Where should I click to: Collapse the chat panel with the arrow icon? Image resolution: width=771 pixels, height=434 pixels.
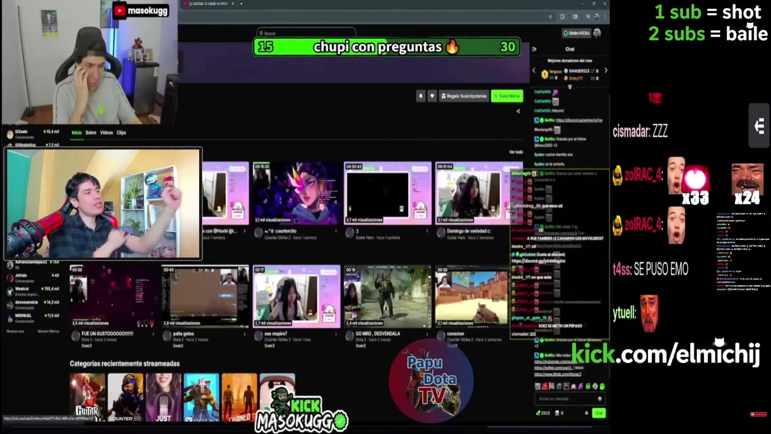(x=534, y=49)
